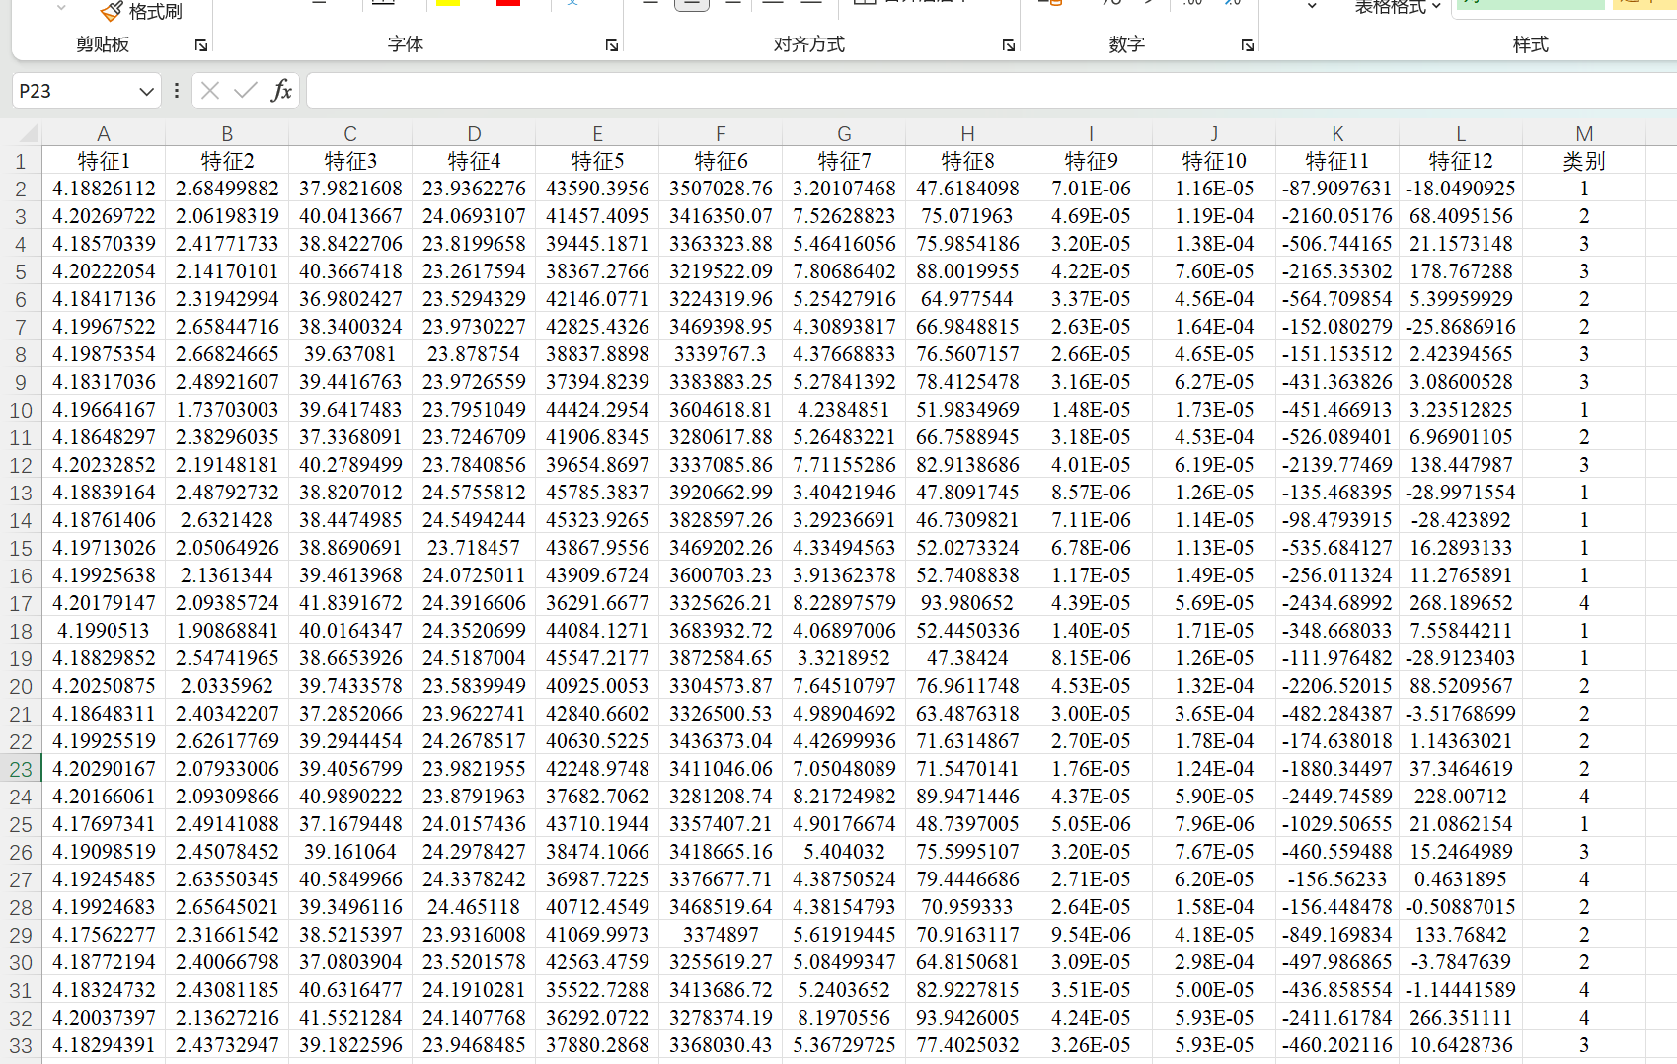This screenshot has width=1677, height=1064.
Task: Select row 12 header
Action: 21,465
